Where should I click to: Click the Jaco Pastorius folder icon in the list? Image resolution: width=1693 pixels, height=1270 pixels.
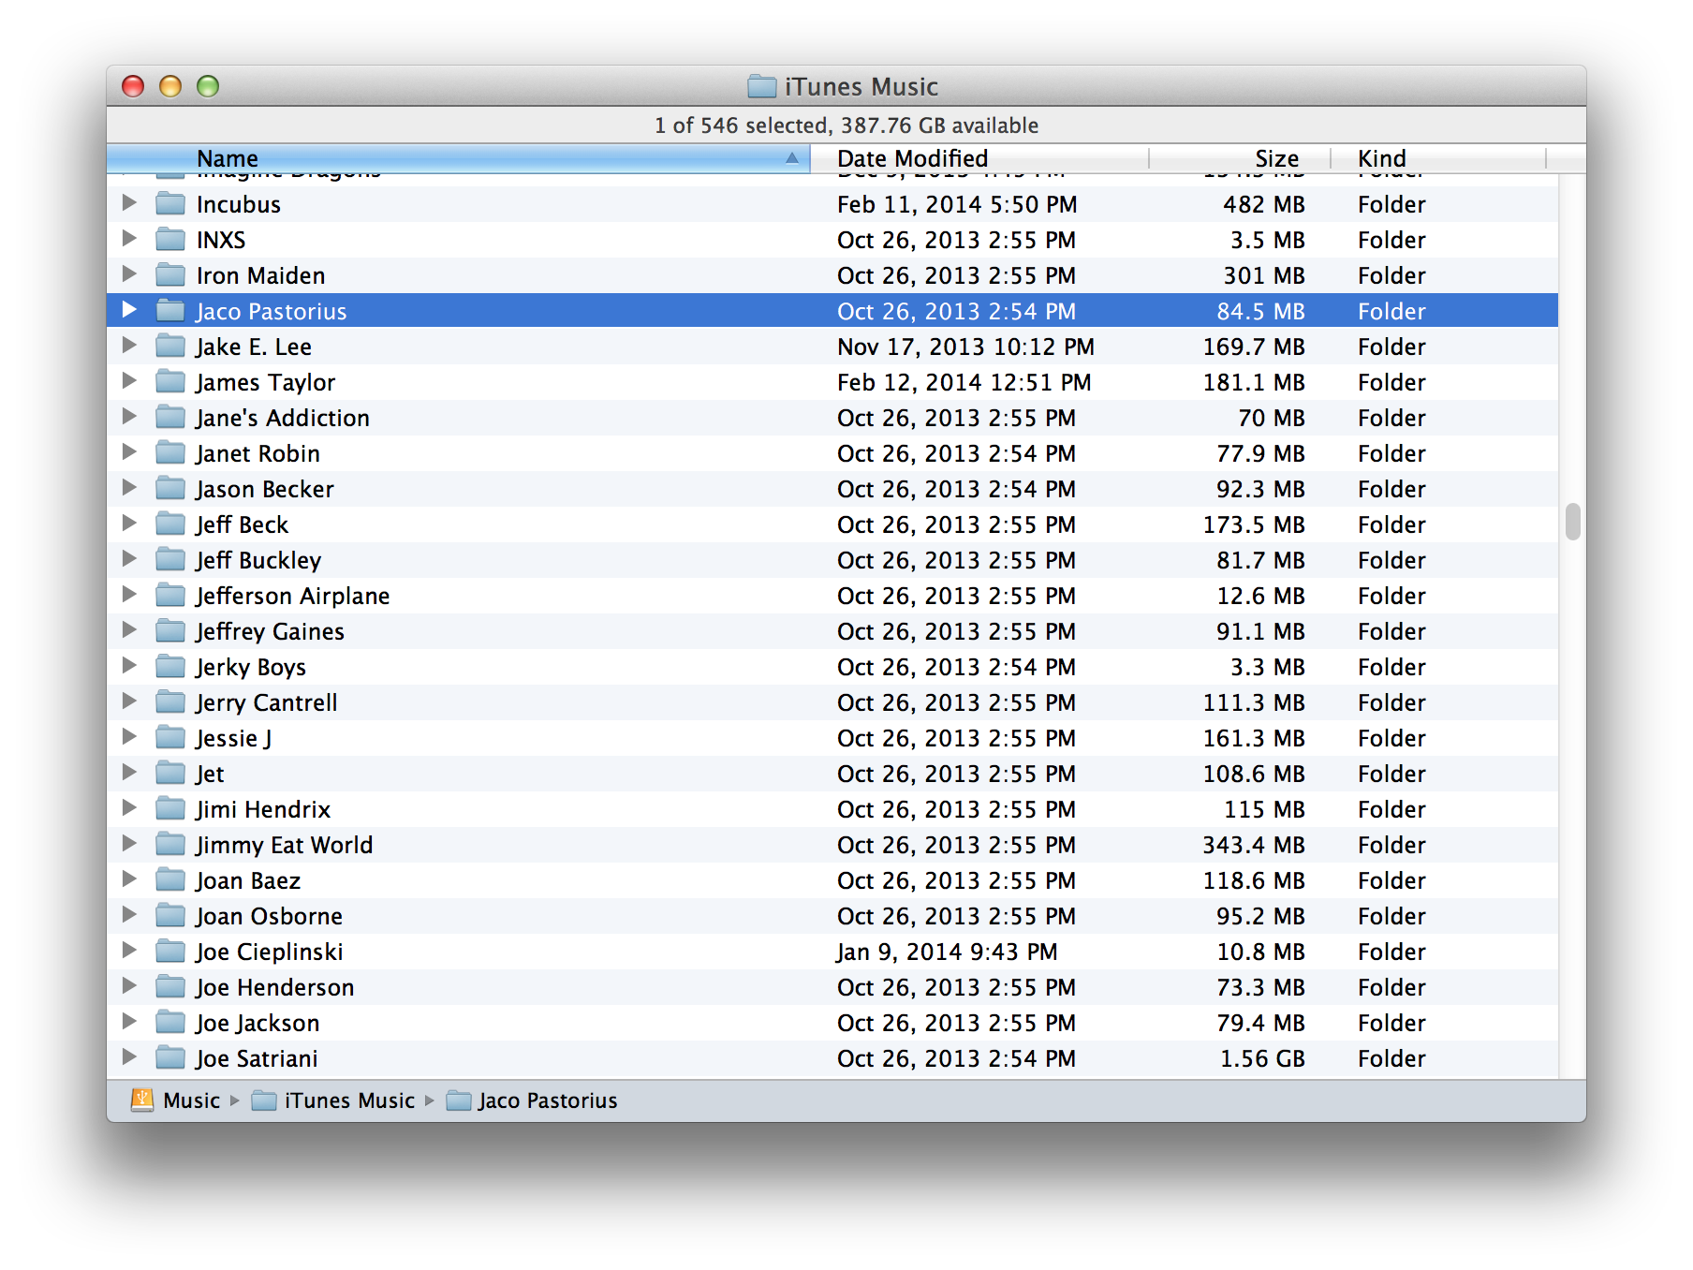pyautogui.click(x=170, y=310)
